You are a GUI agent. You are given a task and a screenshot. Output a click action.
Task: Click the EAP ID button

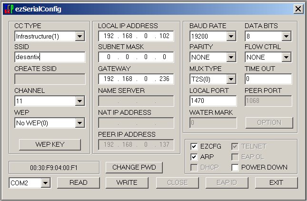pyautogui.click(x=227, y=183)
